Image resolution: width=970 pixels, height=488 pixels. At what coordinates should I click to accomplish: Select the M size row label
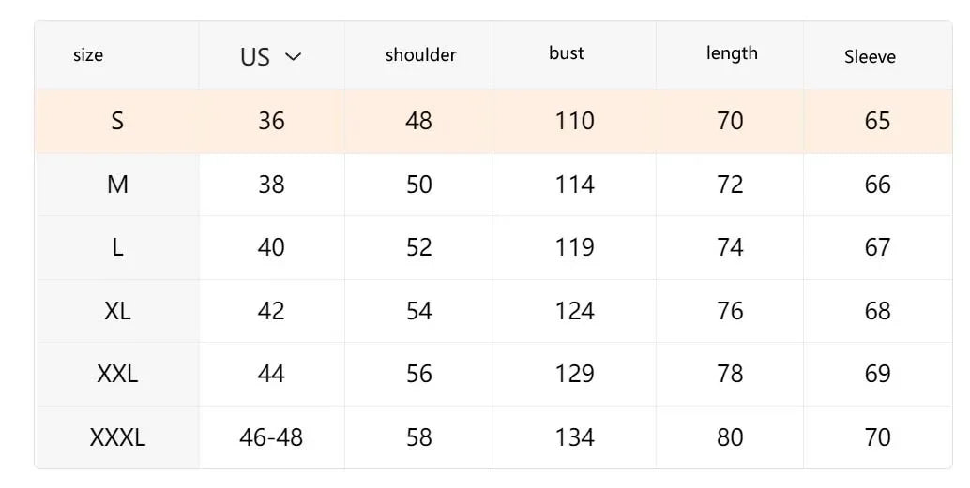(117, 185)
